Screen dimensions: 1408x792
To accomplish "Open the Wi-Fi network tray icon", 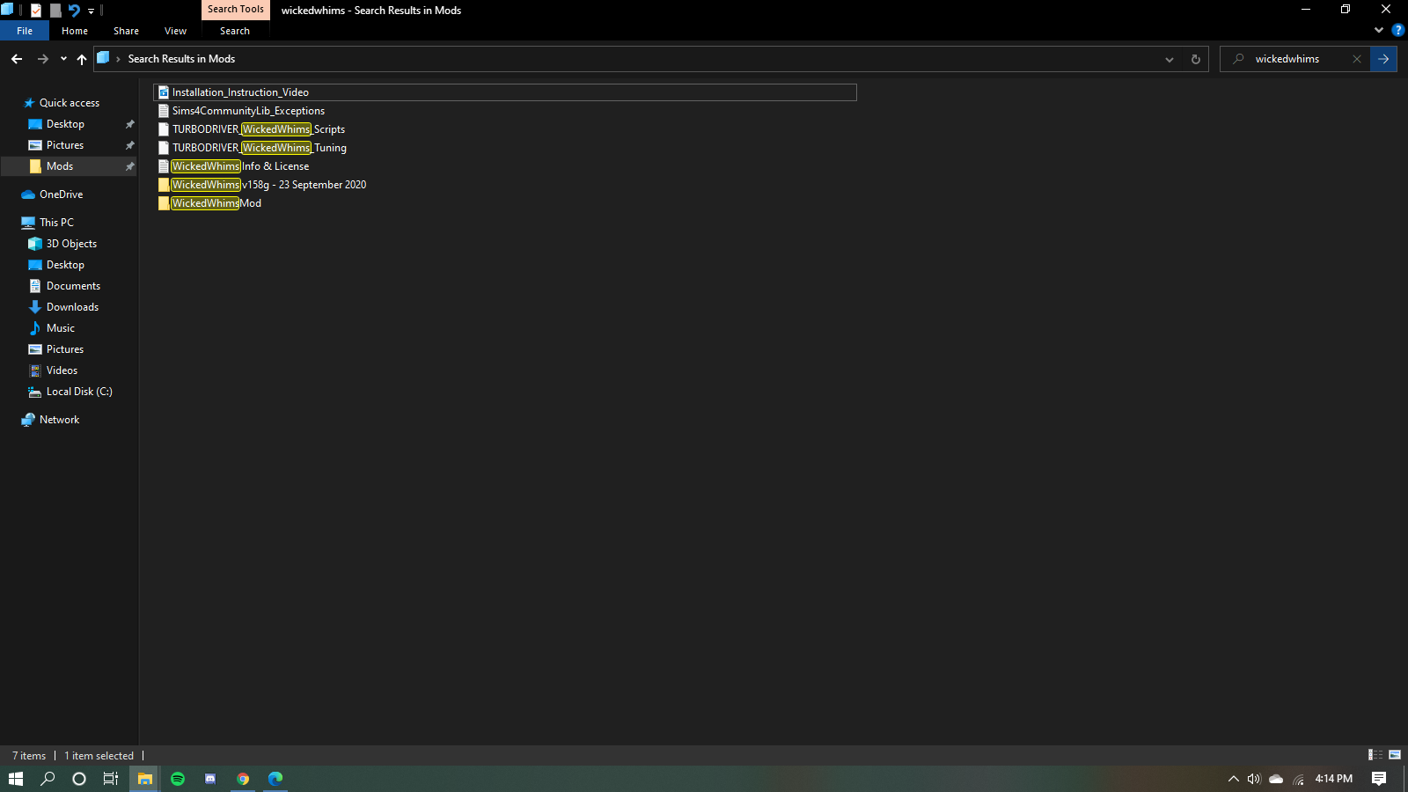I will pos(1298,779).
